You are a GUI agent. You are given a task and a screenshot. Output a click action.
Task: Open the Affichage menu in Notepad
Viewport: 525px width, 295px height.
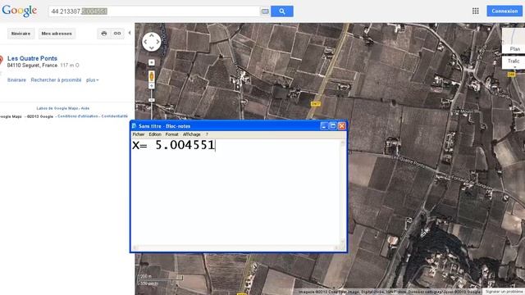(191, 134)
